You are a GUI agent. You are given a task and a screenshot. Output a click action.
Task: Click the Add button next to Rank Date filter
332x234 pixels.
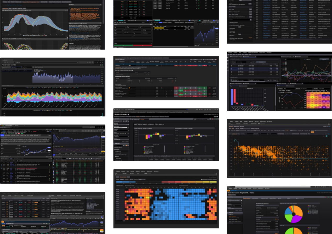250,9
